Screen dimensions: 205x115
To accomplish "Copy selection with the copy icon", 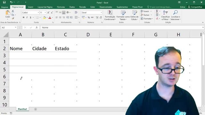I will click(13, 15).
